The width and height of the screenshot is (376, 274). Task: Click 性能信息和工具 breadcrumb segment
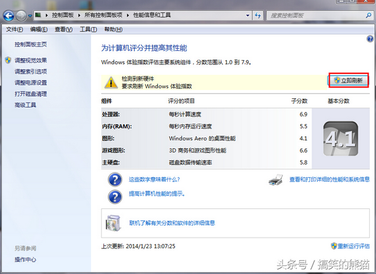click(x=152, y=15)
